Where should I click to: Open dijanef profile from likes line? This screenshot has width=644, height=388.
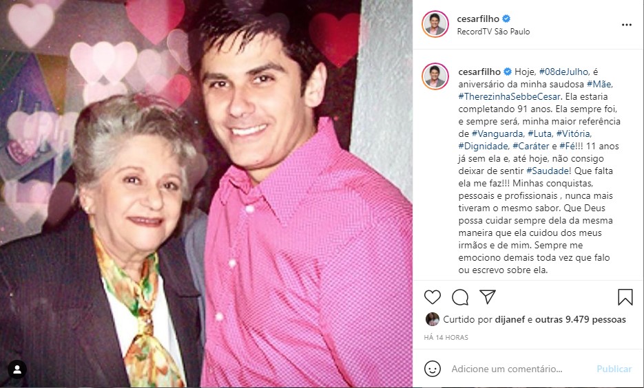tap(510, 319)
